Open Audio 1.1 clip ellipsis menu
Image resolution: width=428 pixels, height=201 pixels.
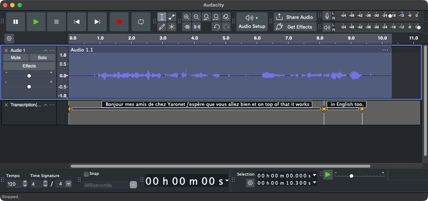pos(385,50)
